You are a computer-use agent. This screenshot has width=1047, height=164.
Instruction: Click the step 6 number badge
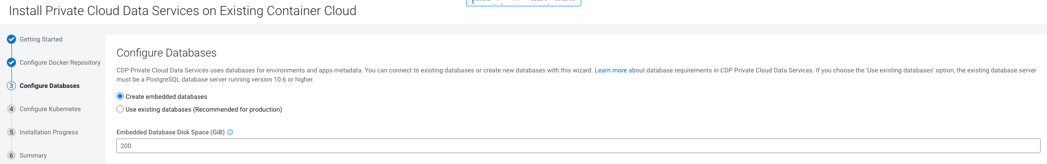pos(11,155)
